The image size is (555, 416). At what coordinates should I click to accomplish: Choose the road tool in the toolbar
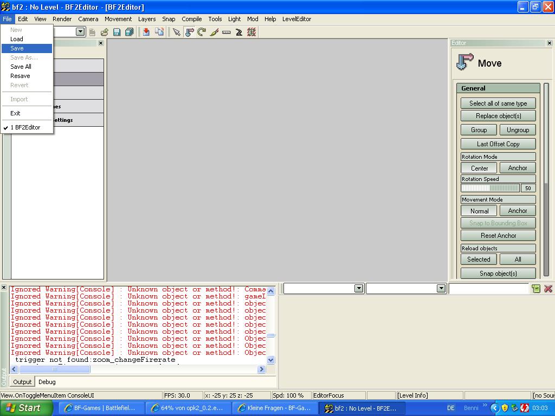click(239, 32)
